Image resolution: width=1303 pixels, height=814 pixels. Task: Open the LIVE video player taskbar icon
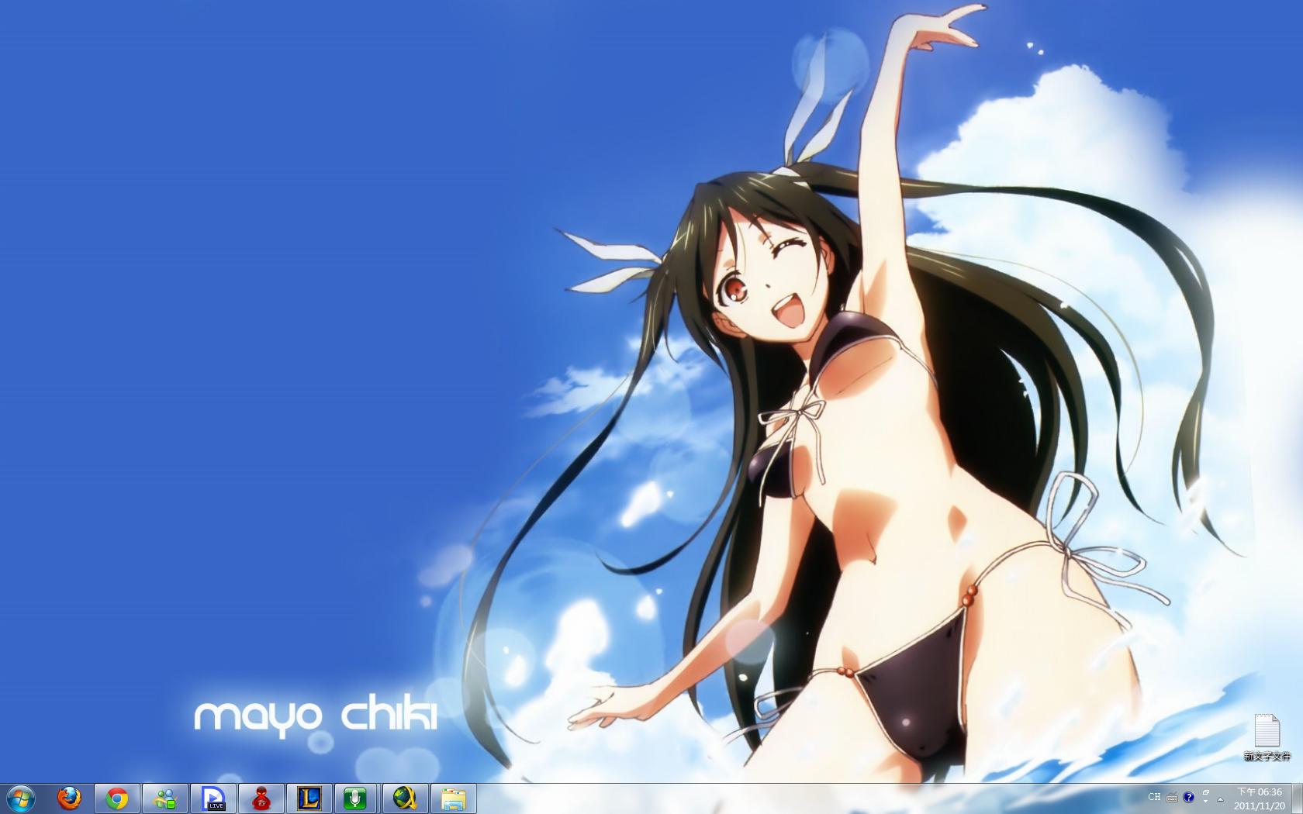(213, 798)
